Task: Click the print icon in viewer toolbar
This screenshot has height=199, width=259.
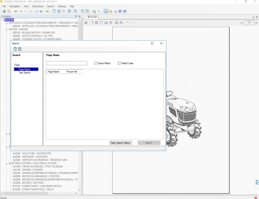Action: pyautogui.click(x=86, y=22)
